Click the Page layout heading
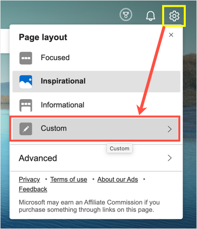 [43, 37]
